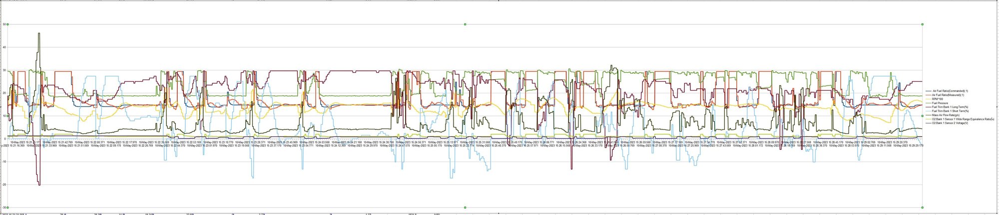The height and width of the screenshot is (215, 999).
Task: Click the right-middle plot area resize handle
Action: (x=922, y=115)
